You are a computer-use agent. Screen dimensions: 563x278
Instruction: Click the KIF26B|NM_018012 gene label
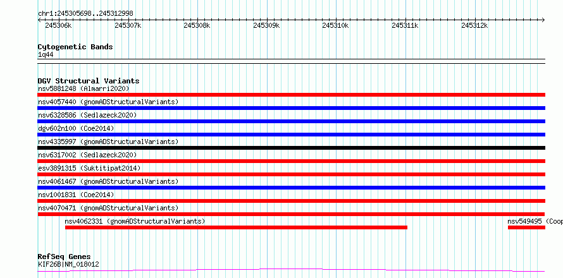point(68,264)
